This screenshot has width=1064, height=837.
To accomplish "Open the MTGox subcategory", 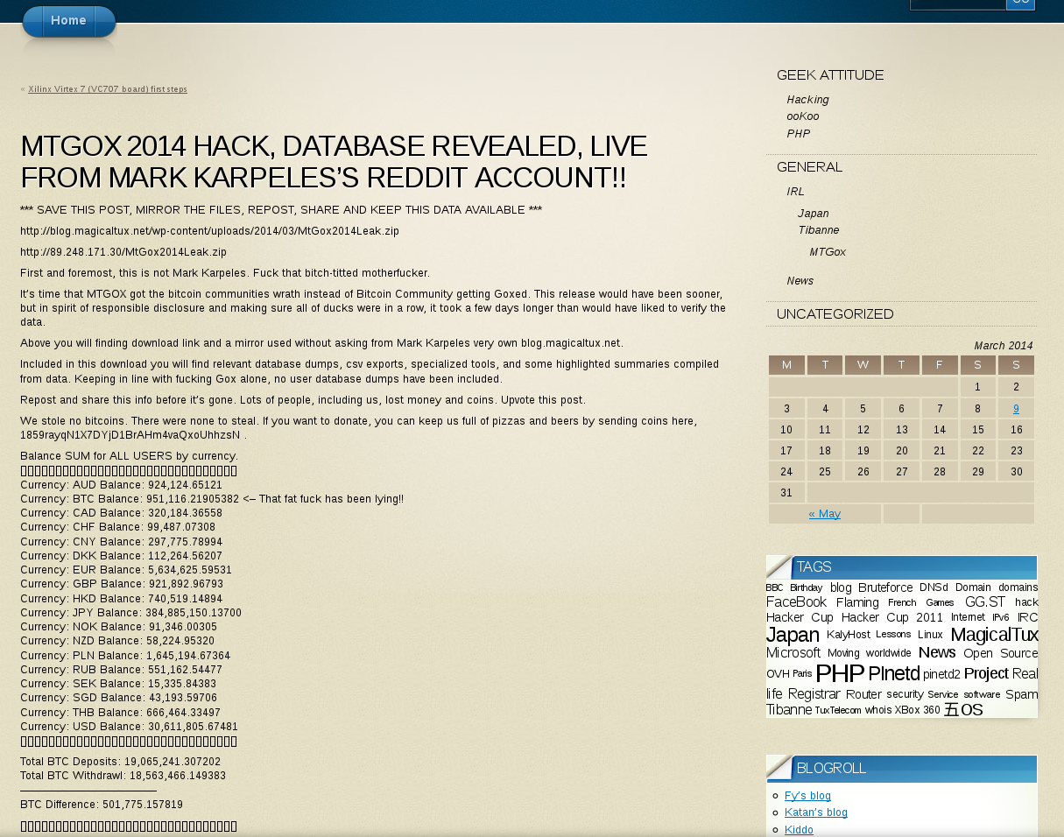I will tap(827, 252).
